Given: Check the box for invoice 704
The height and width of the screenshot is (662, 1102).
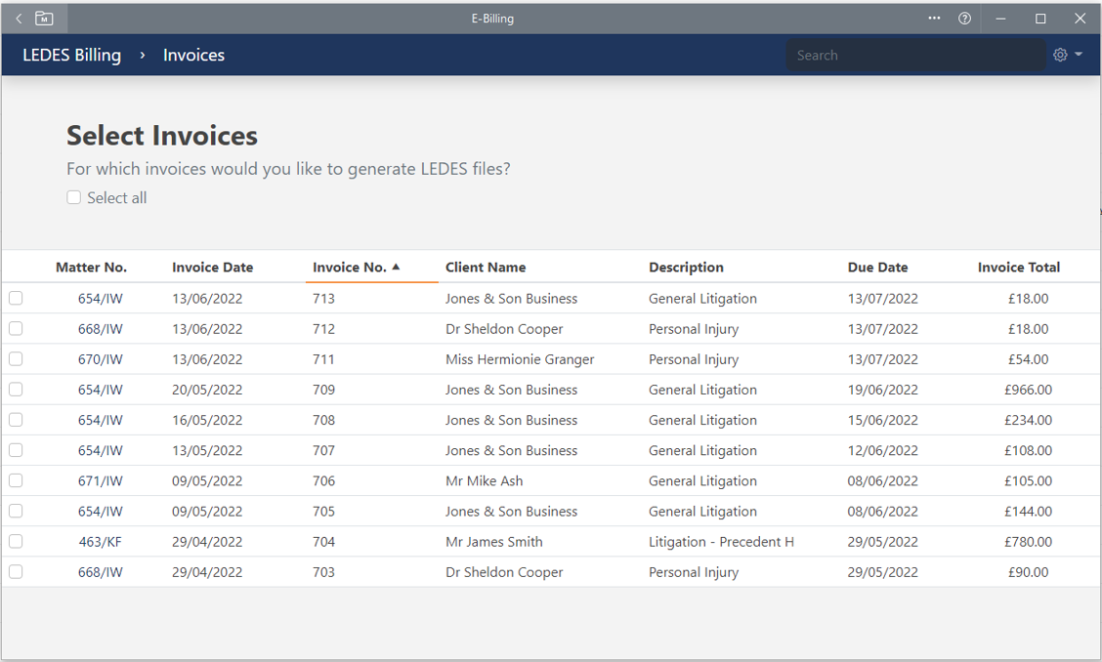Looking at the screenshot, I should [16, 541].
